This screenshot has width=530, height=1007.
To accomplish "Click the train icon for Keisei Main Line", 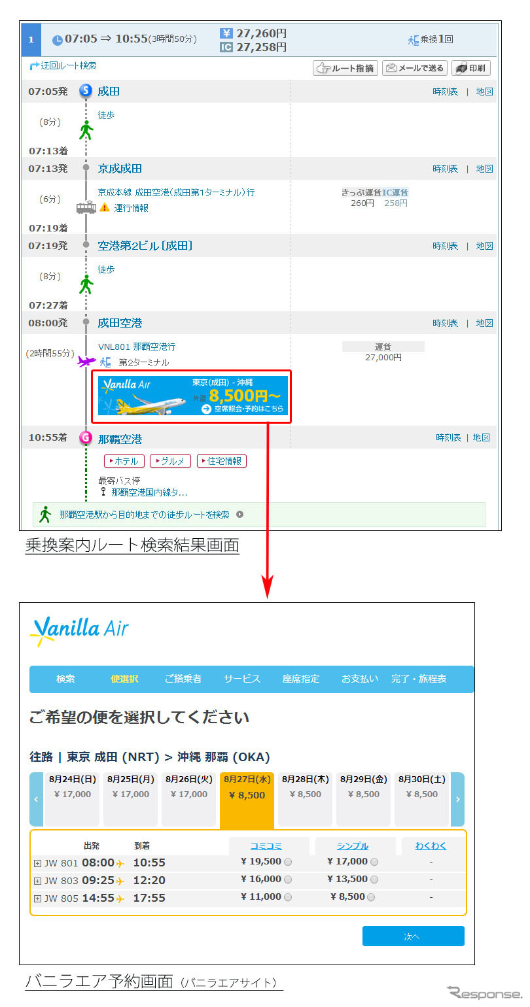I will [86, 208].
